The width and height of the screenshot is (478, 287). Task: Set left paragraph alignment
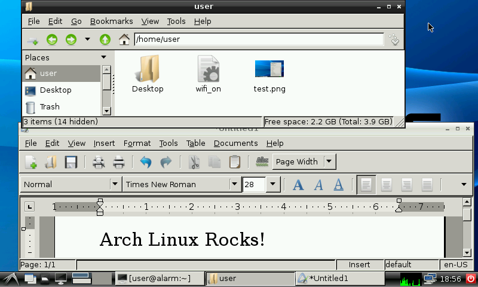pos(366,185)
